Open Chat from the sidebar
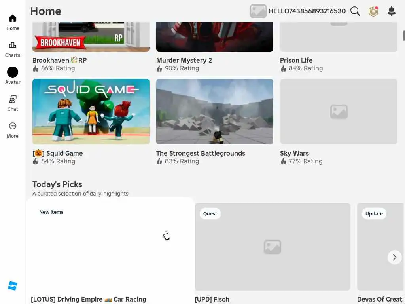 (12, 103)
